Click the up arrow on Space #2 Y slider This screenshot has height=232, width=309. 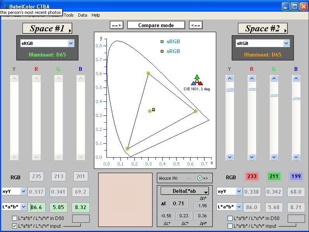[x=230, y=79]
